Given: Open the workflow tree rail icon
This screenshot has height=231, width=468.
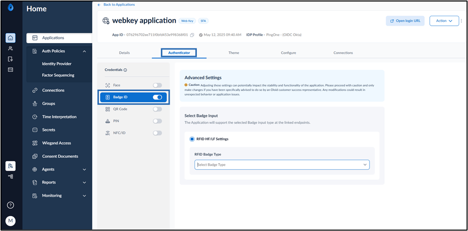Looking at the screenshot, I should (10, 177).
